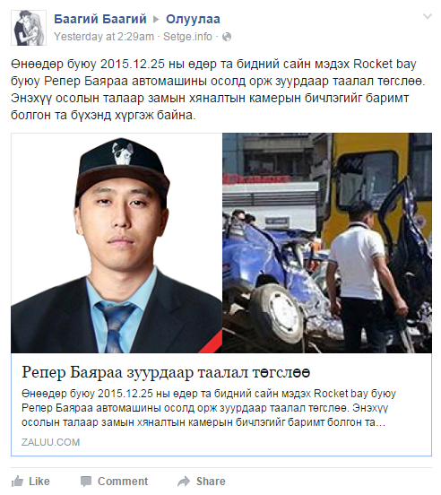Click the globe public privacy icon

tap(227, 37)
